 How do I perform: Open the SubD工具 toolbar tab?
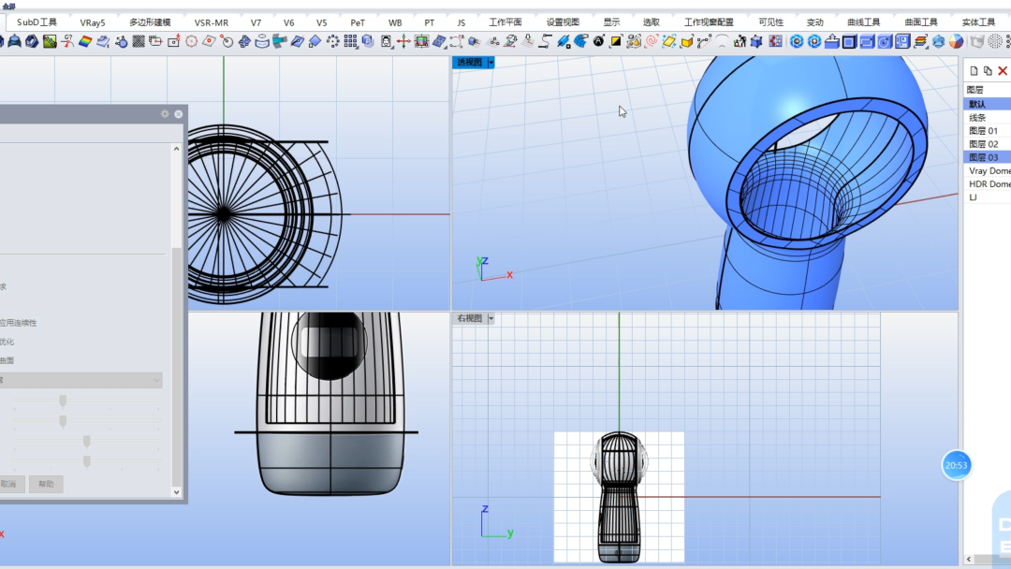37,22
